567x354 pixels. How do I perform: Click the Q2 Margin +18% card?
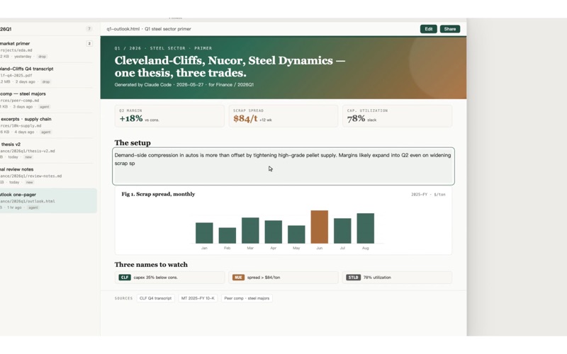[x=169, y=116]
